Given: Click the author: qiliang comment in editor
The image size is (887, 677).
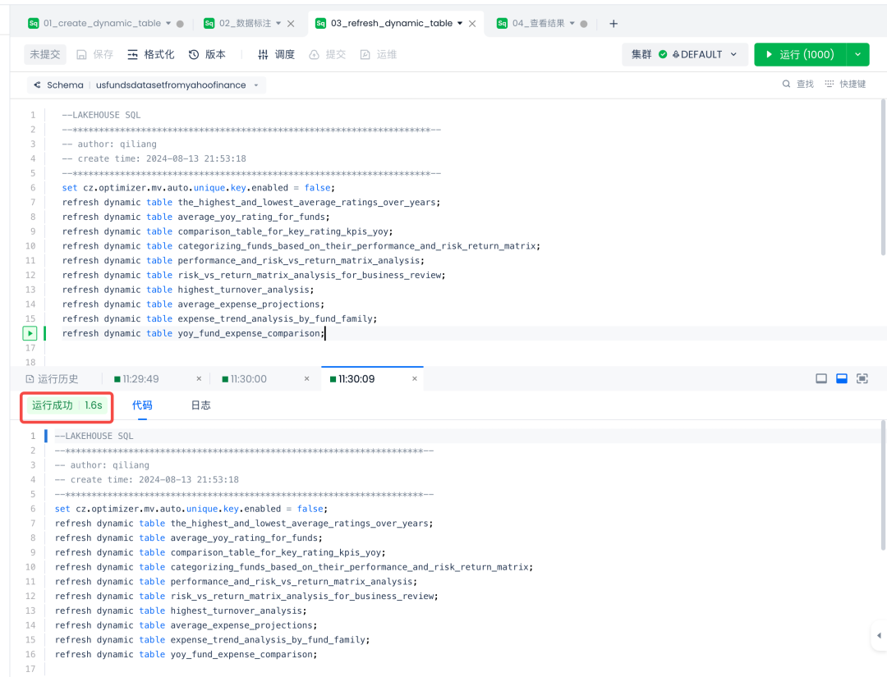Looking at the screenshot, I should (109, 144).
